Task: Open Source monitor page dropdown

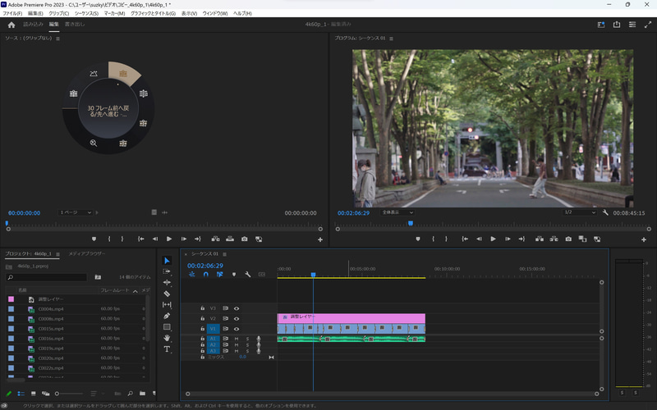Action: 75,212
